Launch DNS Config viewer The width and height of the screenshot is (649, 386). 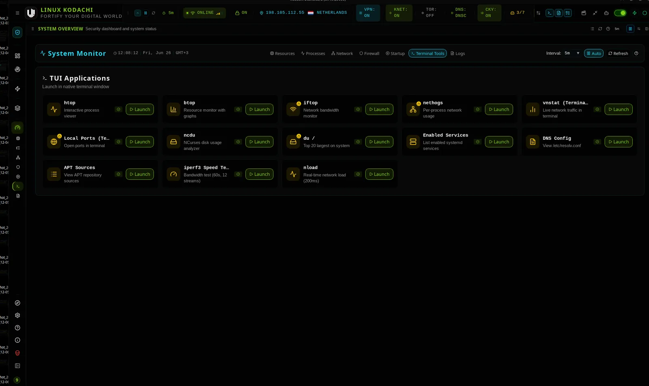619,142
